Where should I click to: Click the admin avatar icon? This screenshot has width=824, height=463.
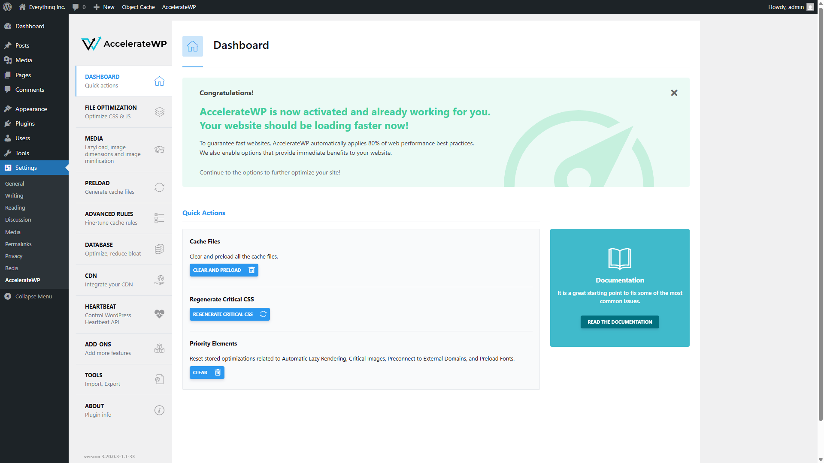pos(810,7)
